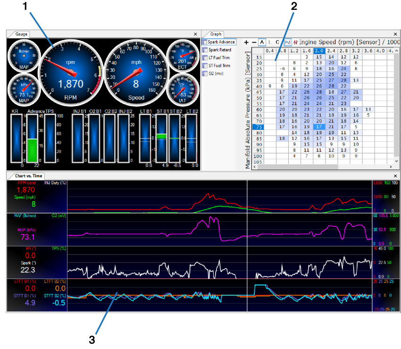Click the table icon beside Spark Advance
Image resolution: width=401 pixels, height=349 pixels.
pyautogui.click(x=204, y=42)
